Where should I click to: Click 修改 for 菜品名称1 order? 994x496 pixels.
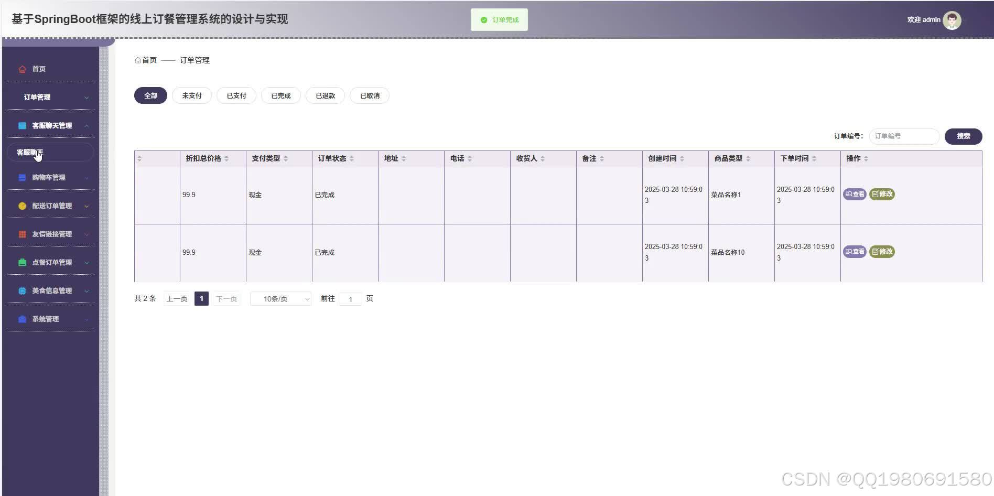coord(882,195)
